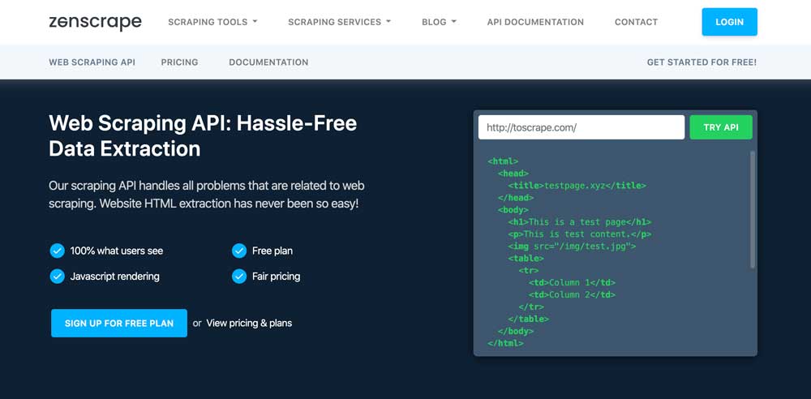The width and height of the screenshot is (811, 399).
Task: Select the Web Scraping API sub-navigation tab
Action: pyautogui.click(x=92, y=62)
